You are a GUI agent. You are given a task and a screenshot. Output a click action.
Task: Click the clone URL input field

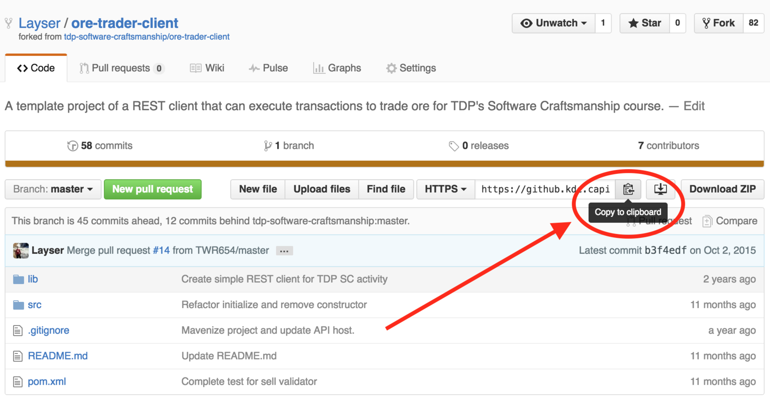[545, 189]
